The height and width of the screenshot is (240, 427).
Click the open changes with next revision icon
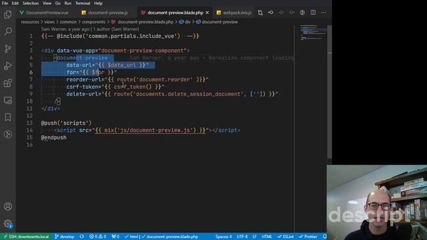click(x=292, y=13)
